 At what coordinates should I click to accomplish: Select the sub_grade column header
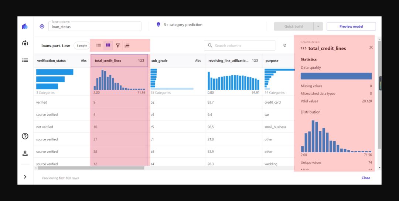176,60
